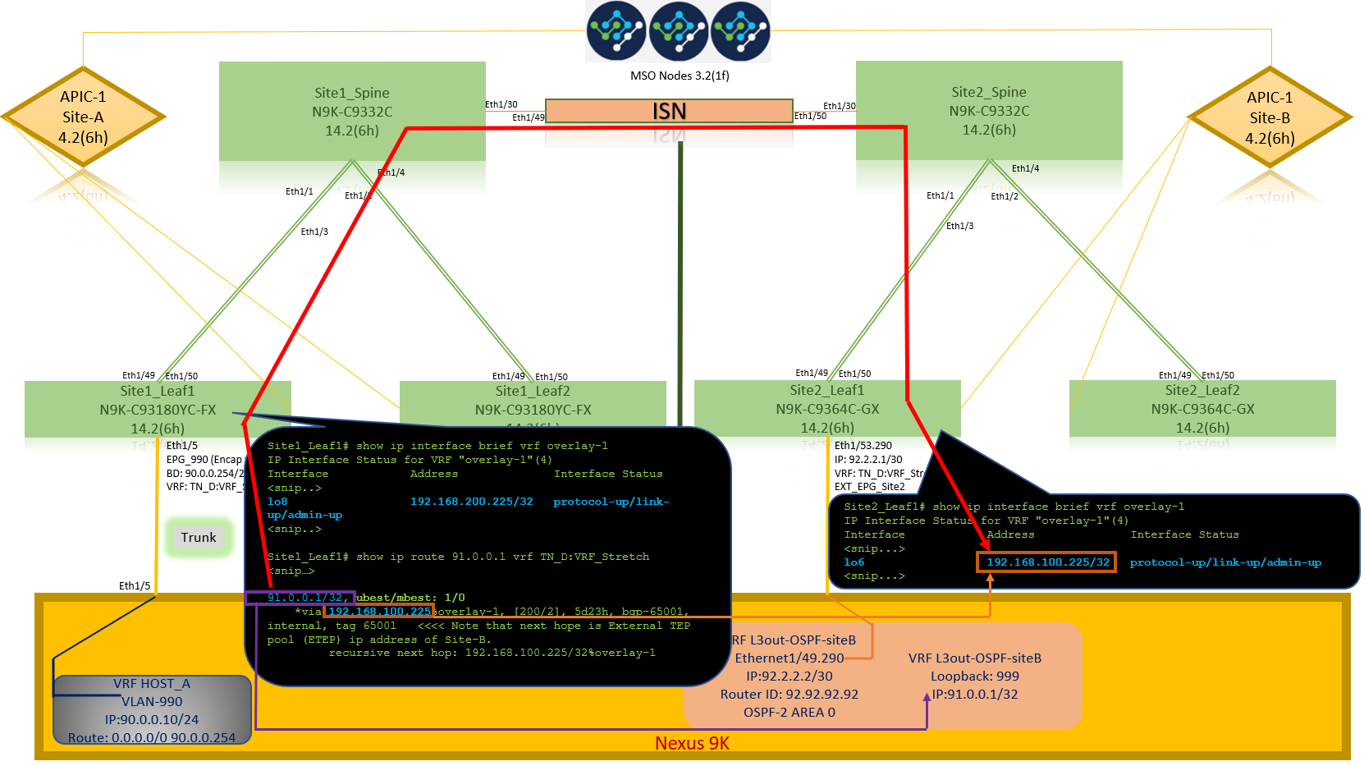Click the Eth1/3 label under Site2_Spine

[960, 226]
